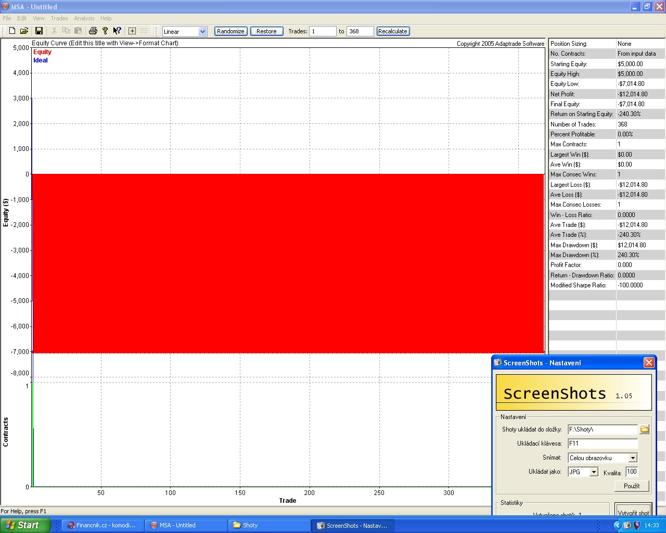666x533 pixels.
Task: Click the folder browse icon beside F:\Shoty\ field
Action: 645,429
